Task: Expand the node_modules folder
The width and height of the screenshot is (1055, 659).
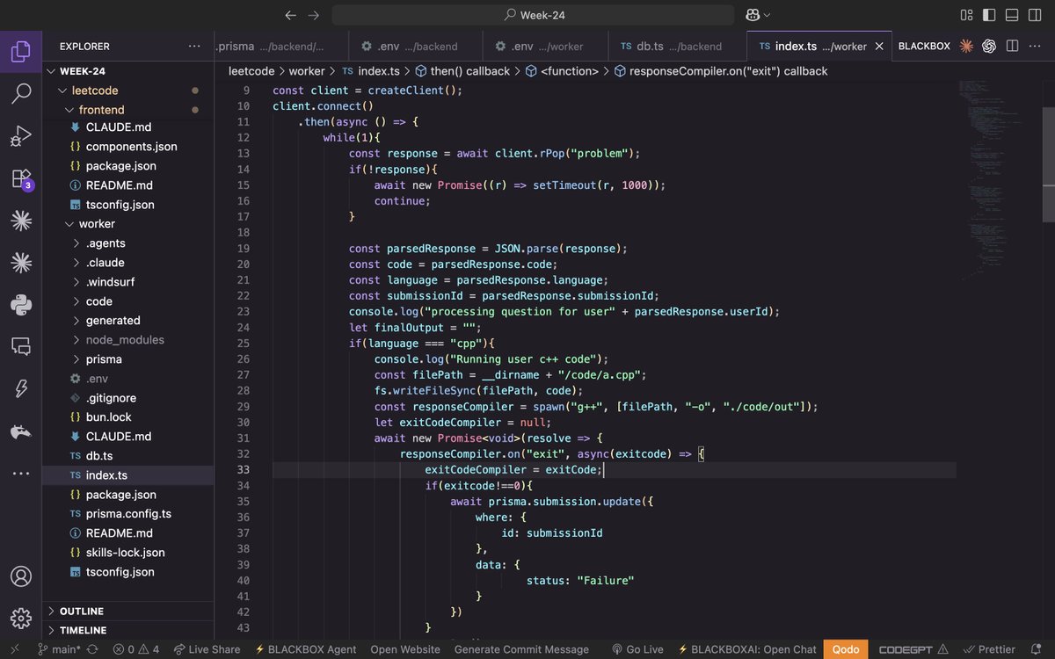Action: point(128,340)
